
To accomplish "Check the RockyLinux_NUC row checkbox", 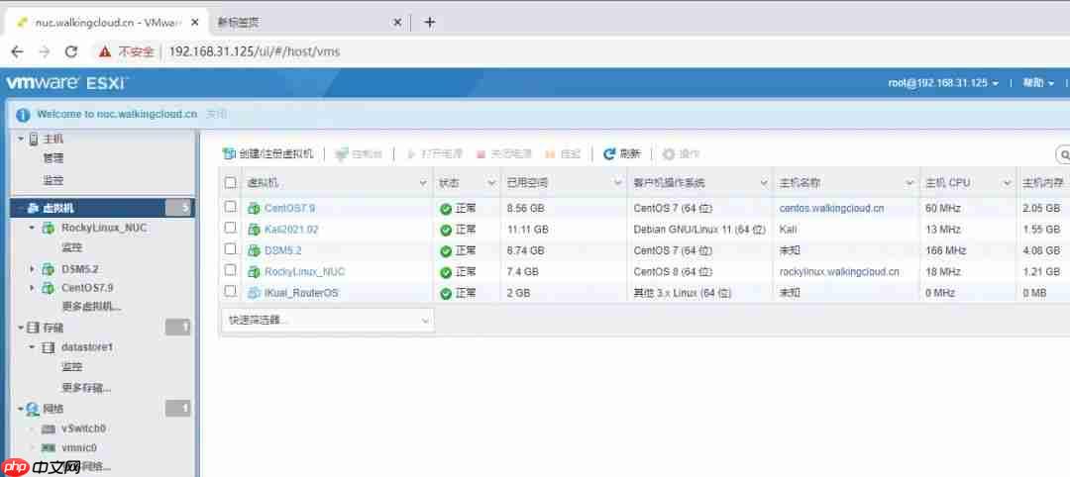I will (x=231, y=270).
